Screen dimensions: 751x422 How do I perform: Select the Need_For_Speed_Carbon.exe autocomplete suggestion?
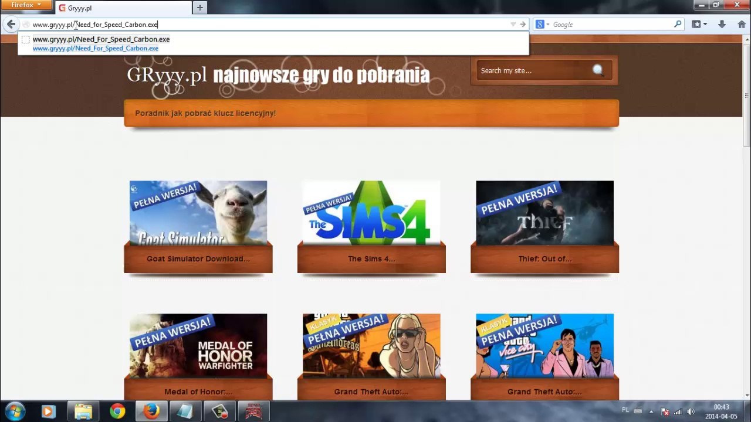tap(273, 43)
